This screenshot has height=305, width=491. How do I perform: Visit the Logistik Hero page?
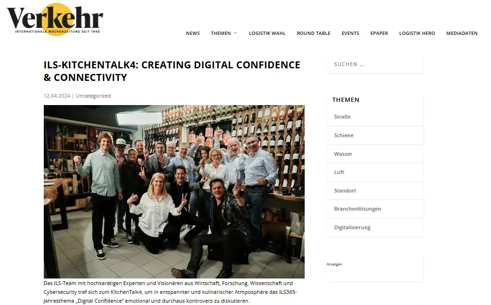pyautogui.click(x=417, y=33)
